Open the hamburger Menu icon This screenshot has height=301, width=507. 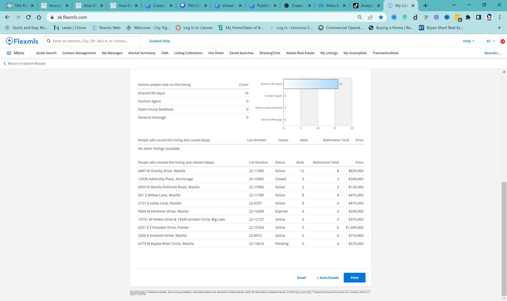[9, 53]
